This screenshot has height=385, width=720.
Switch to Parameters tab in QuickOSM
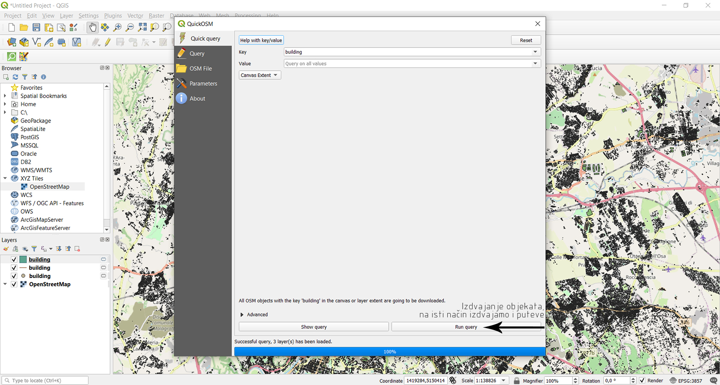(203, 84)
